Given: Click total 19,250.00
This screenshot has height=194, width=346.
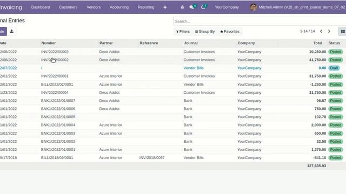Looking at the screenshot, I should pyautogui.click(x=317, y=52).
